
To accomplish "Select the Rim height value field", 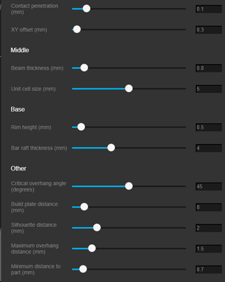I will click(209, 127).
